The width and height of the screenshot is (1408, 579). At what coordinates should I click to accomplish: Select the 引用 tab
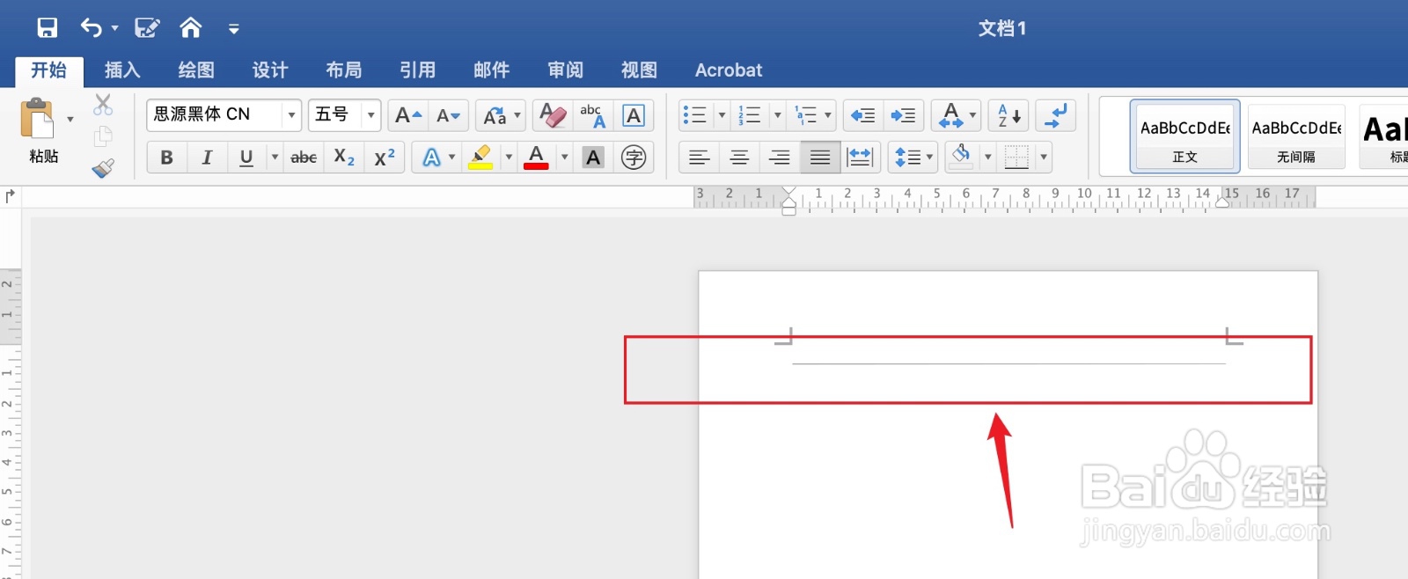point(418,70)
